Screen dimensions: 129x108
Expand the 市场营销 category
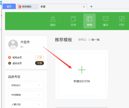pos(26,95)
